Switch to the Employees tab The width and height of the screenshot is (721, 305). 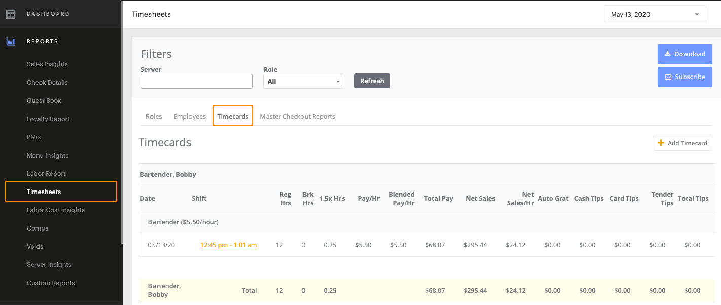pos(189,116)
